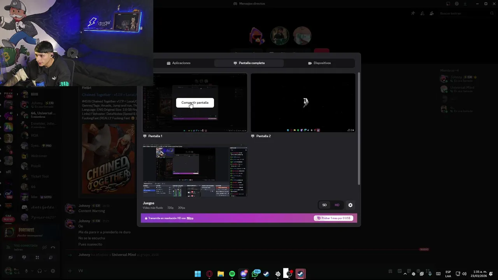Open the ESP LAA language switcher

point(448,274)
